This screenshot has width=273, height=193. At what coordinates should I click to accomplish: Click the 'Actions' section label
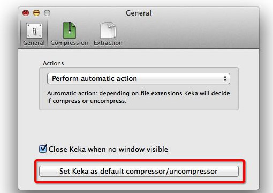pyautogui.click(x=53, y=63)
